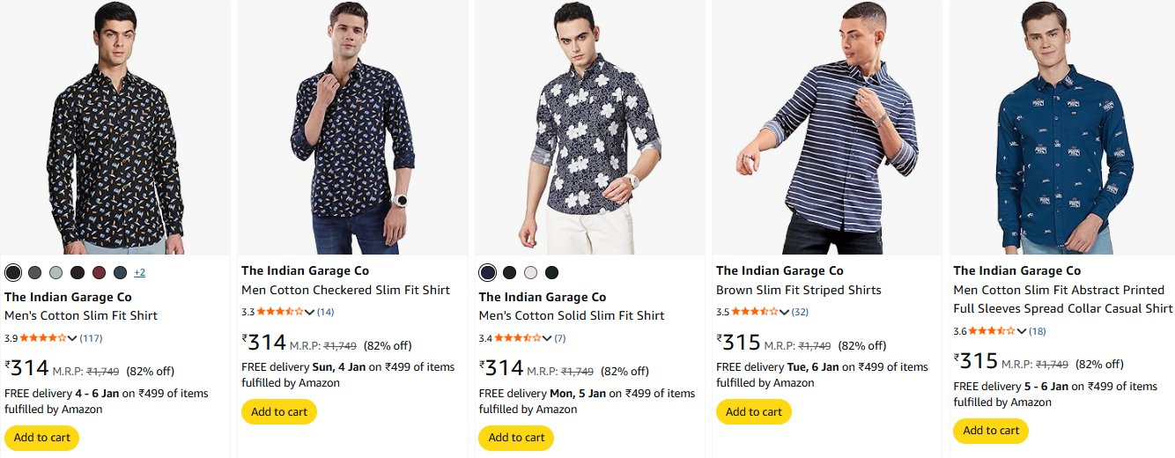Open the Men Cotton Checkered Slim Fit Shirt title

tap(345, 290)
